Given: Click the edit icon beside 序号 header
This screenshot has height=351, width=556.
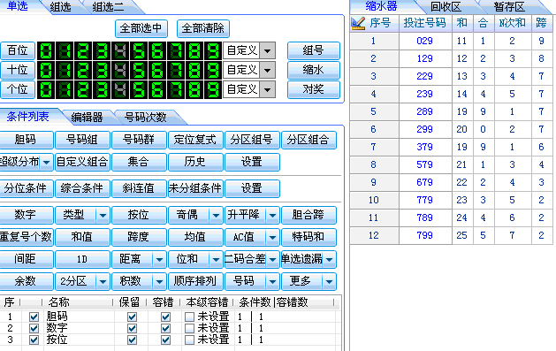Looking at the screenshot, I should click(x=358, y=23).
